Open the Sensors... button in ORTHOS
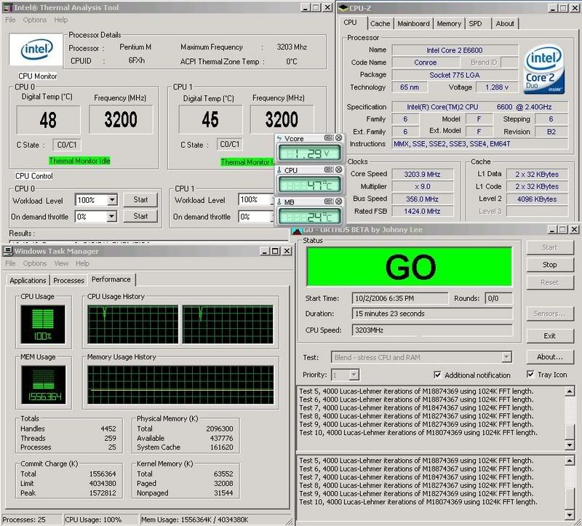This screenshot has height=526, width=582. pos(550,314)
